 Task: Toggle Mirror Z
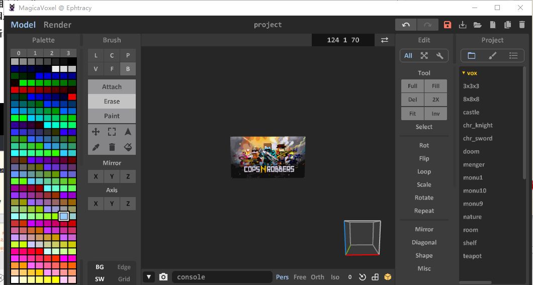click(x=128, y=176)
